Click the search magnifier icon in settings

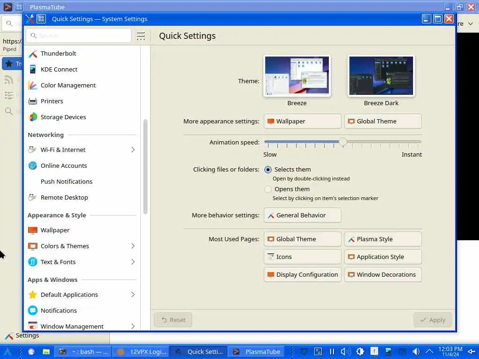tap(34, 36)
